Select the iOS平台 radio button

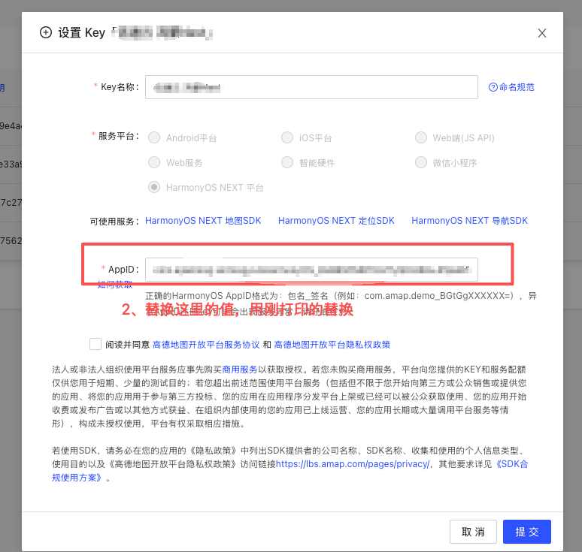click(x=287, y=138)
